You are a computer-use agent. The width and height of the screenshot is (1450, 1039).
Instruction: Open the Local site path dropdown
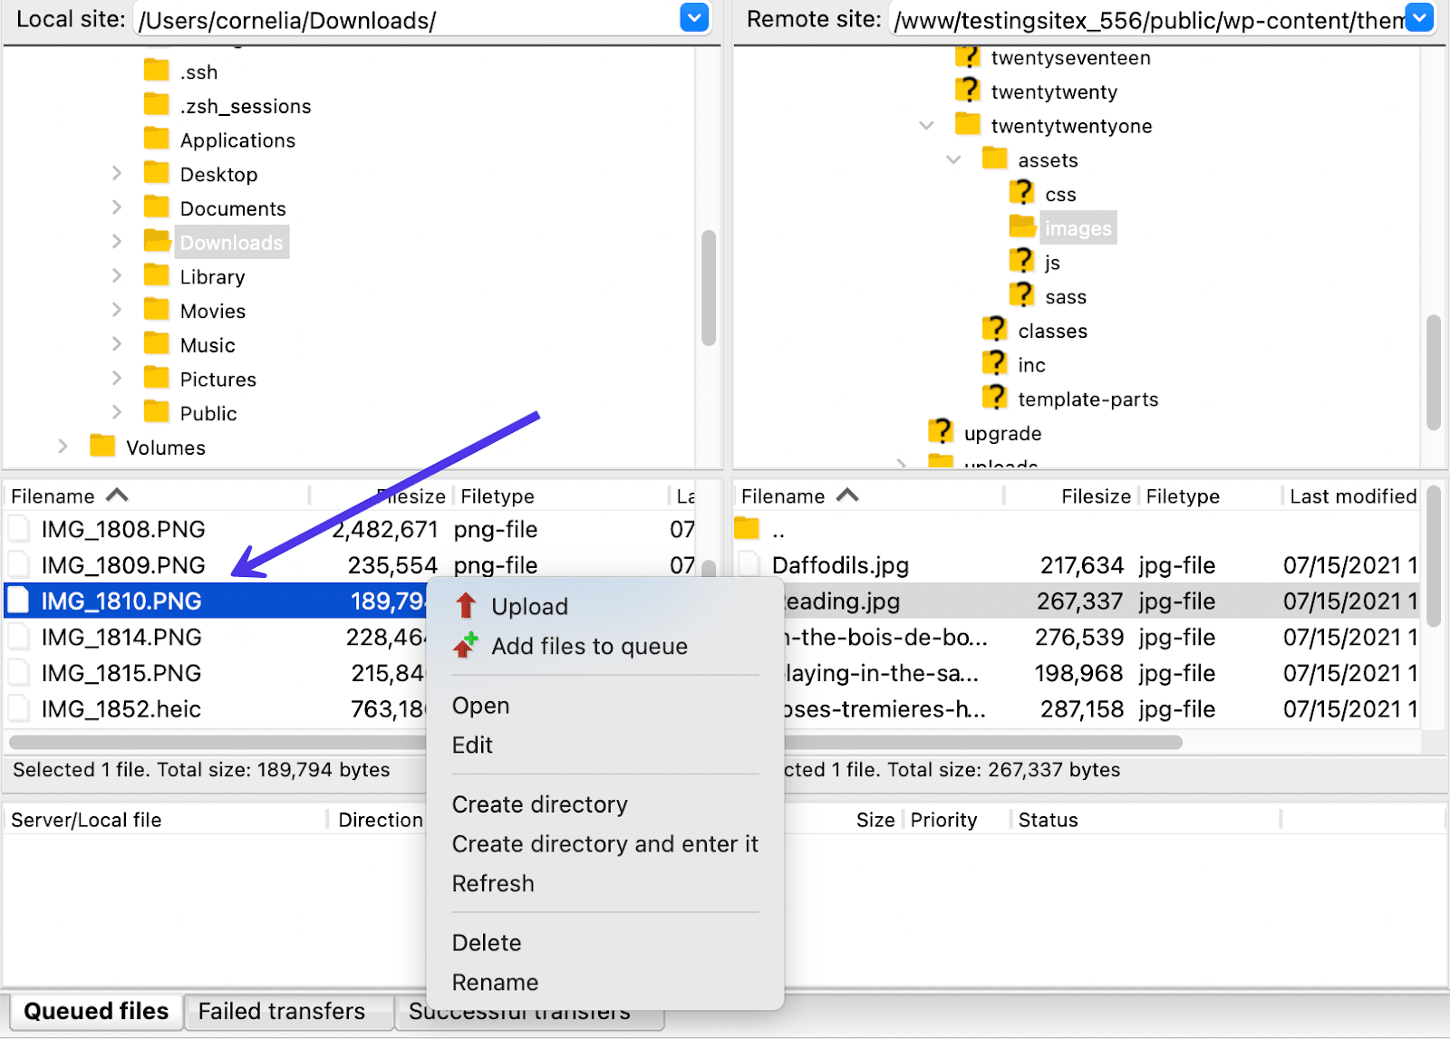[694, 18]
